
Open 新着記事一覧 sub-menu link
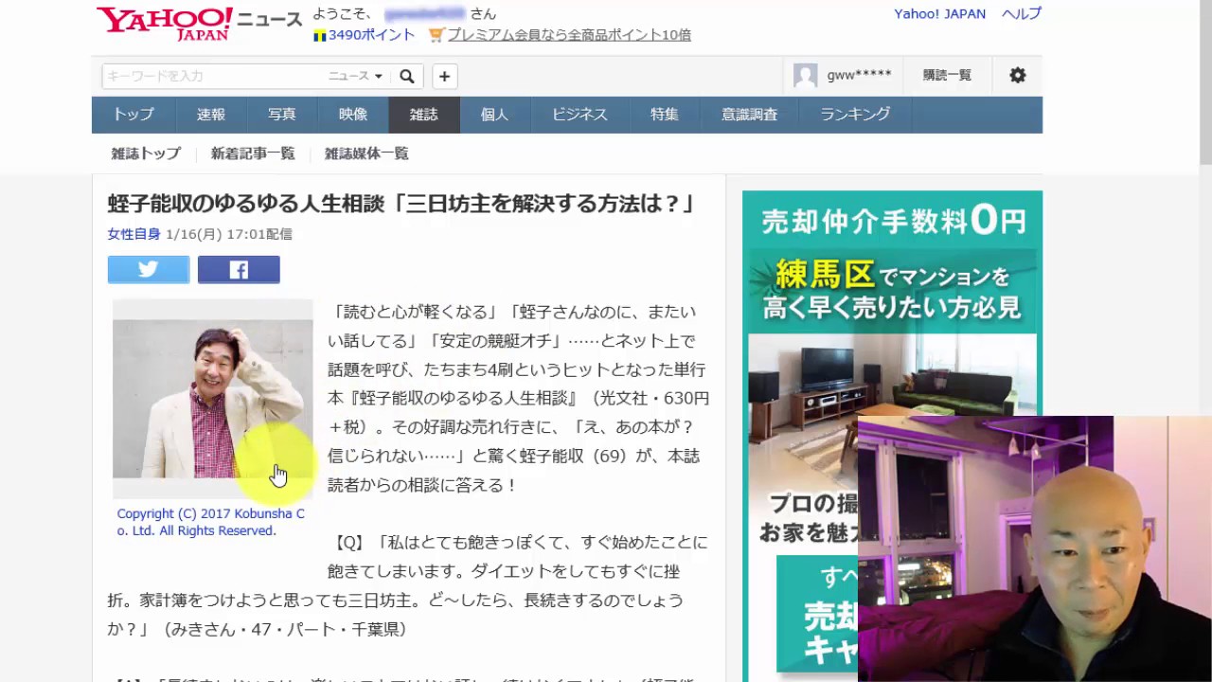253,153
